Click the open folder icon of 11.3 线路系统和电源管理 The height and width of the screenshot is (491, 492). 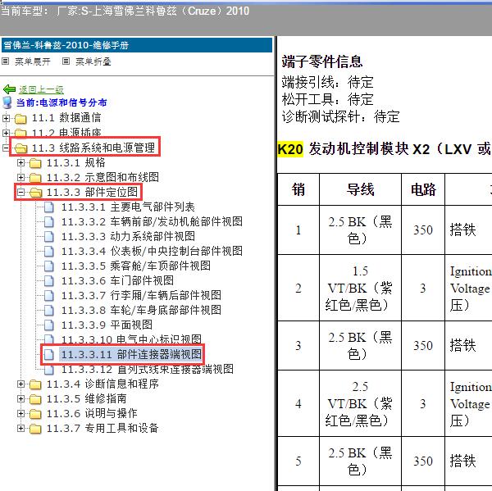coord(20,148)
